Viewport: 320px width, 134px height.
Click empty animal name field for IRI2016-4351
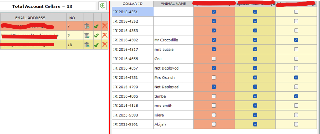point(173,12)
